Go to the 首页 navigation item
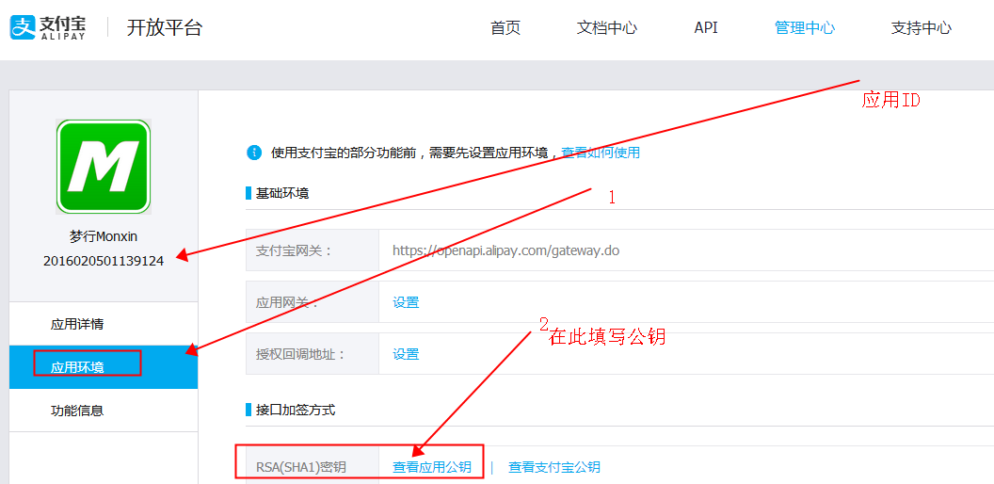994x484 pixels. [505, 28]
